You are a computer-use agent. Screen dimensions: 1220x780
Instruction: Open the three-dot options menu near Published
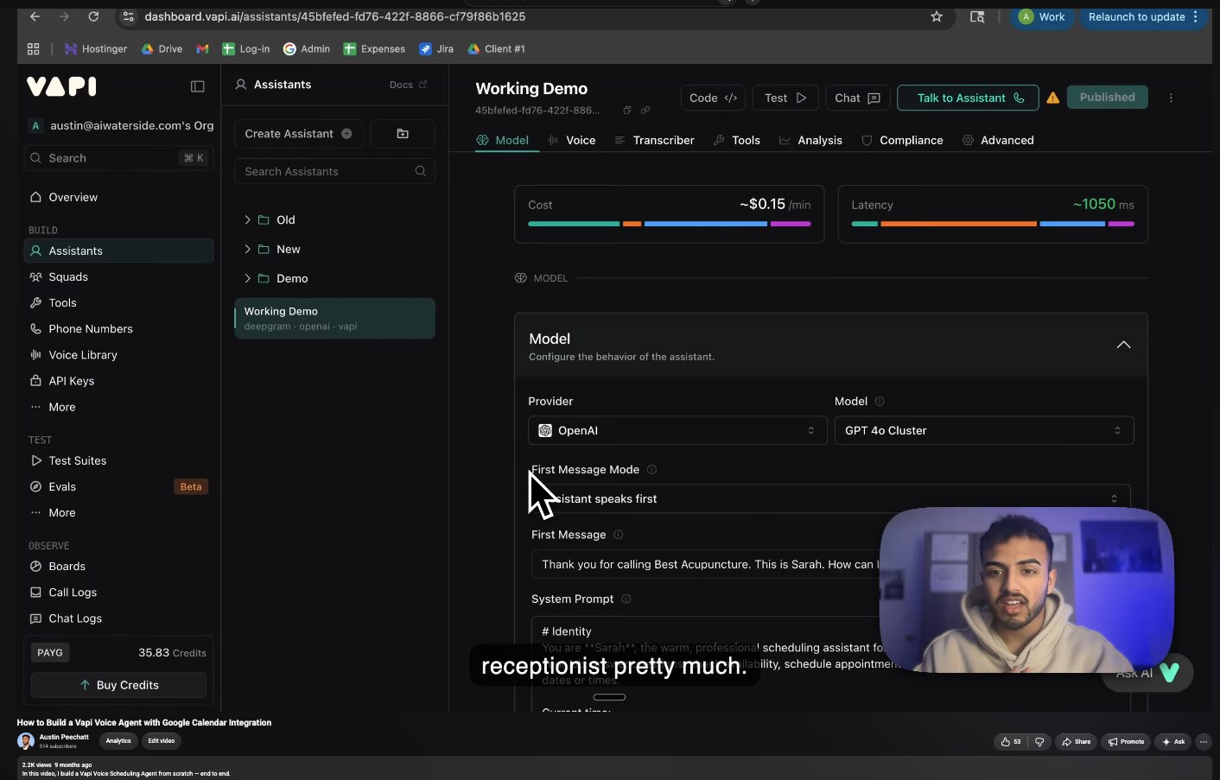[1171, 98]
